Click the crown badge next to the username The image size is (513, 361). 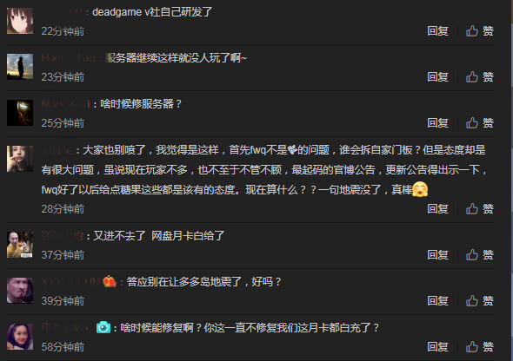(x=110, y=281)
